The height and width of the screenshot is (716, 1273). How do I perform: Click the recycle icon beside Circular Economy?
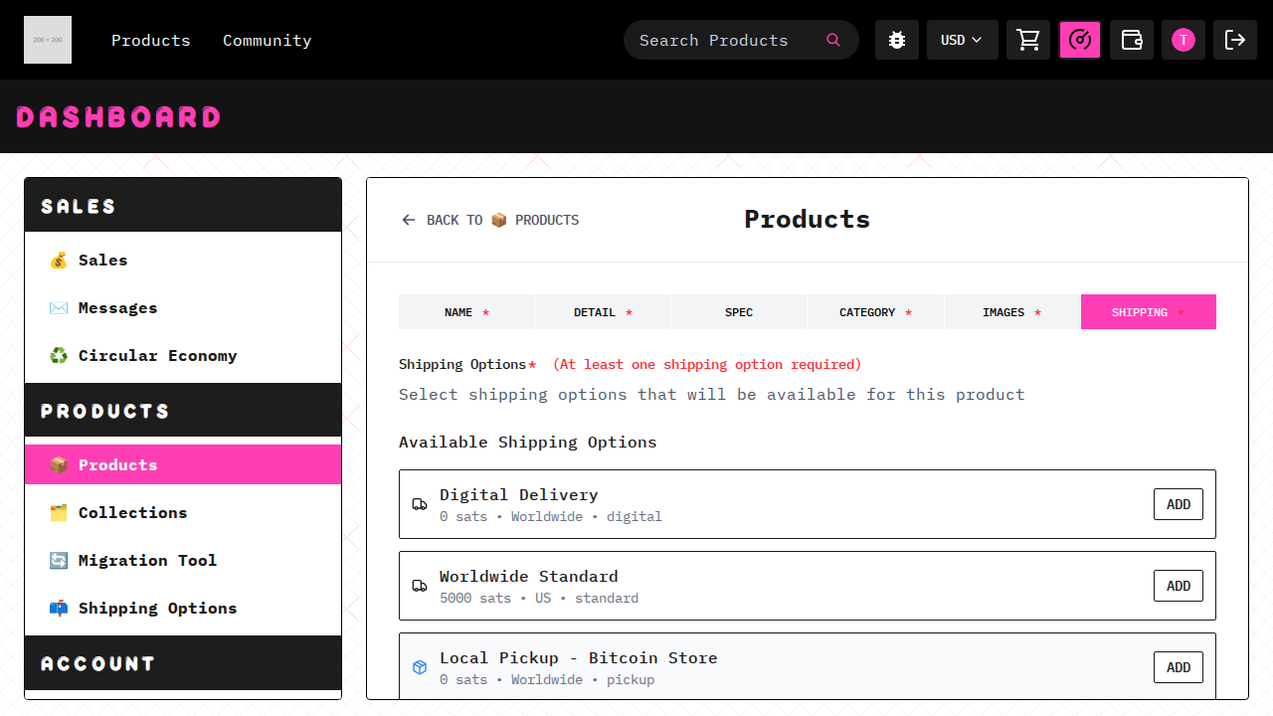pos(59,355)
